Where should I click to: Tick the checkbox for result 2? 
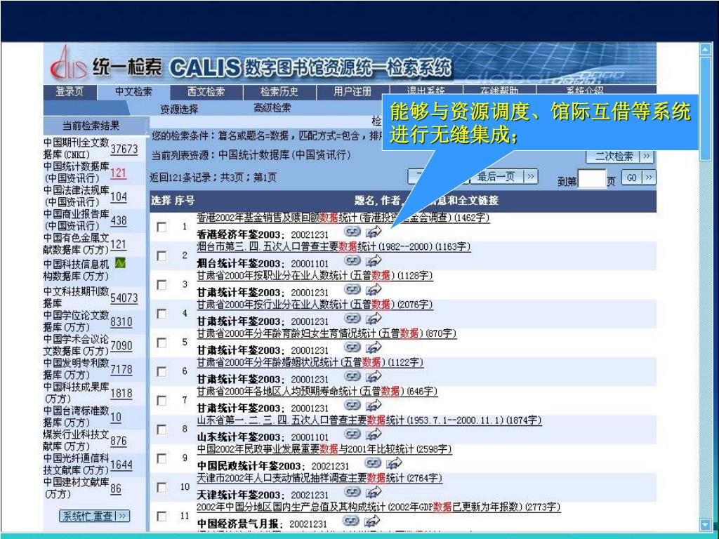point(161,255)
